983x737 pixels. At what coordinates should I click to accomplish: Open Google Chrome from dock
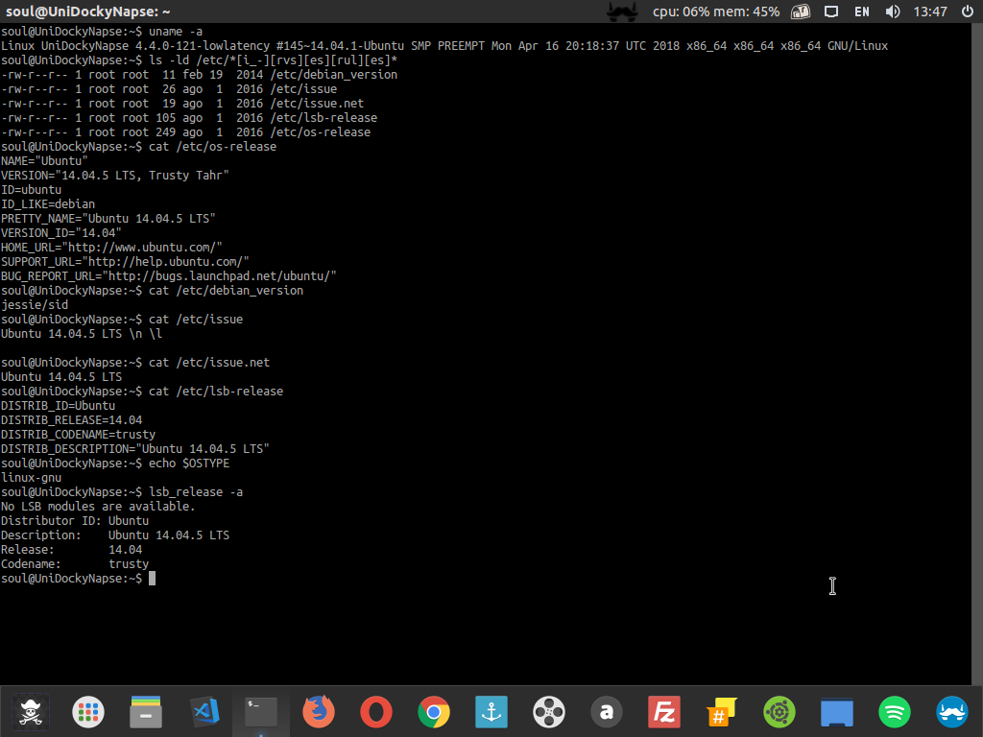[x=434, y=713]
